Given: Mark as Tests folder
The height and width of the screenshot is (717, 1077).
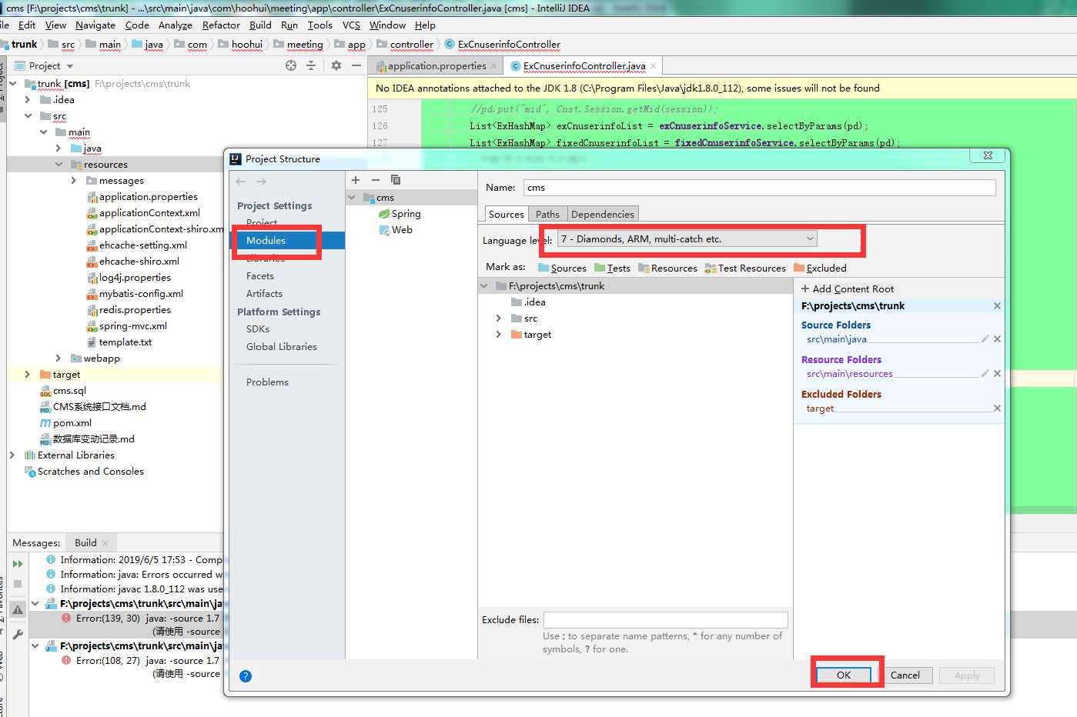Looking at the screenshot, I should pos(612,268).
